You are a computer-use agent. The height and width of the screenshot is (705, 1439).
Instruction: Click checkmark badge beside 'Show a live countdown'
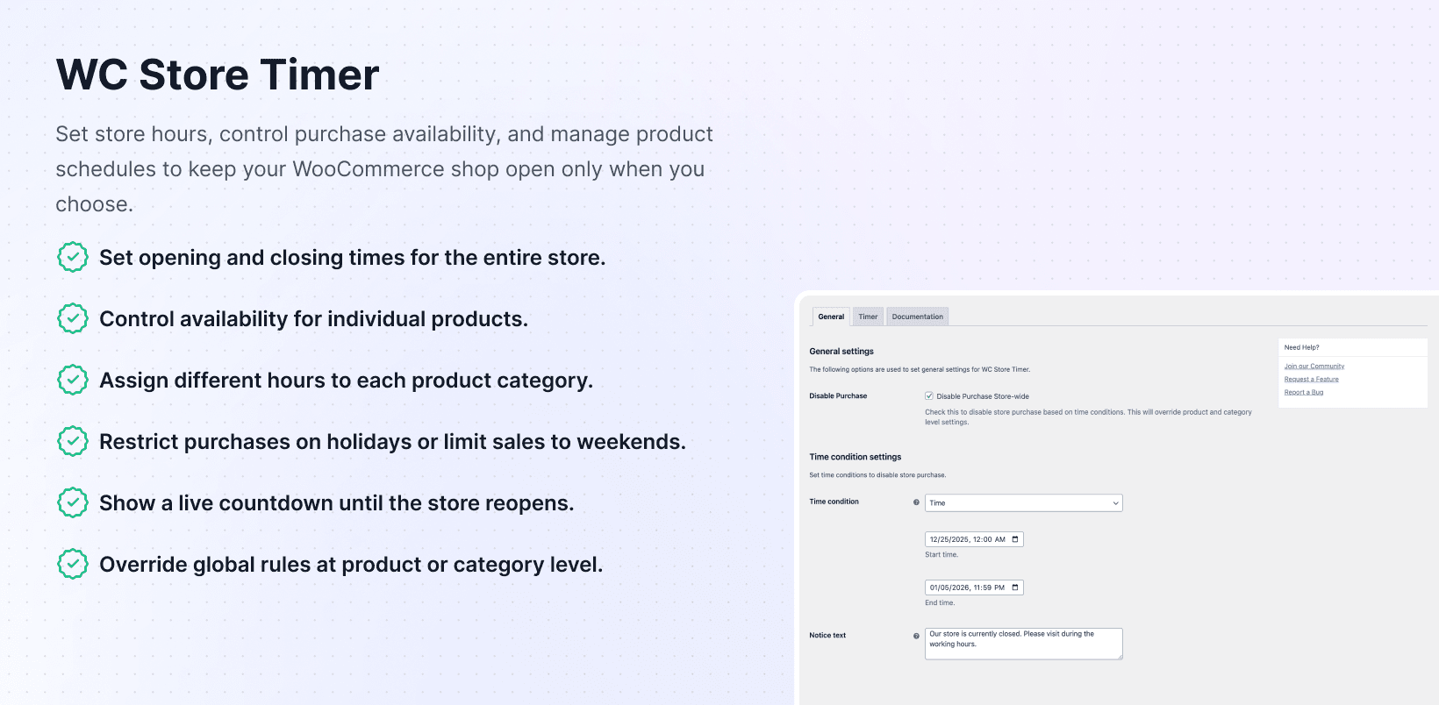(73, 503)
